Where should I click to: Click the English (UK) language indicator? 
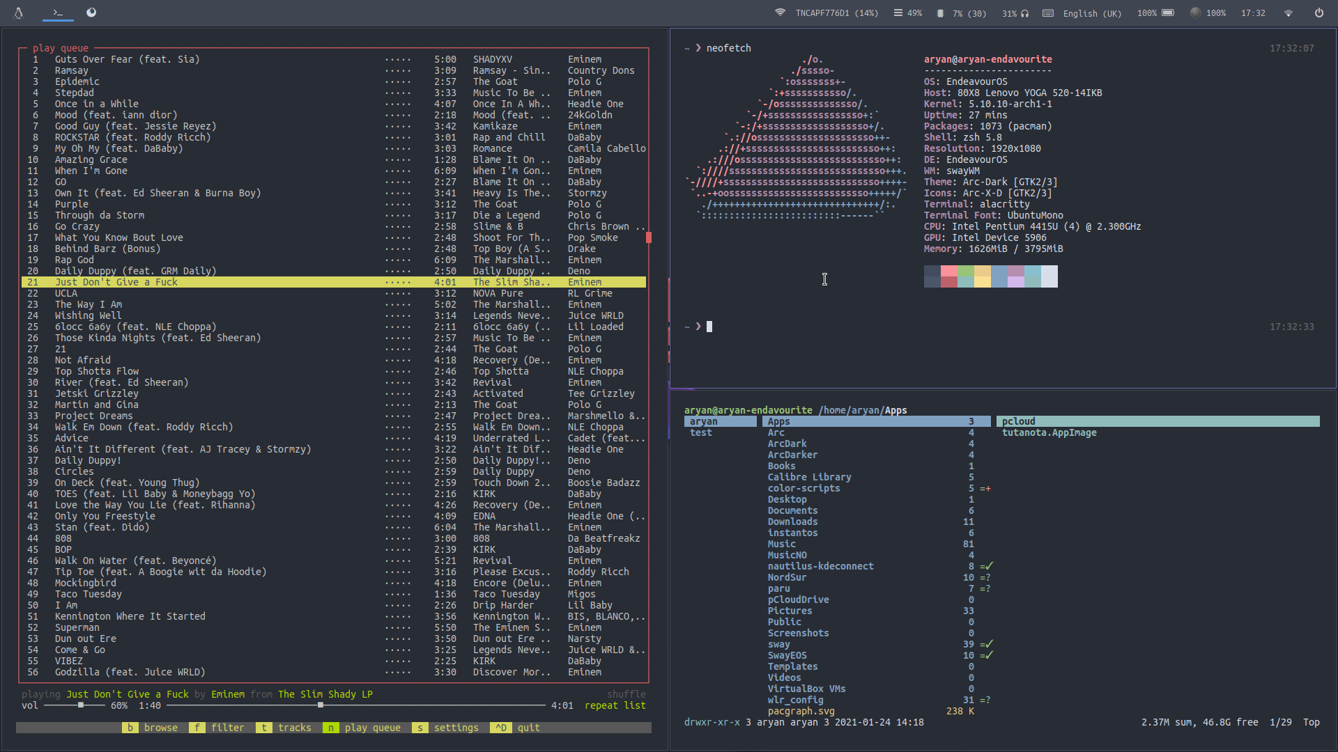tap(1093, 13)
